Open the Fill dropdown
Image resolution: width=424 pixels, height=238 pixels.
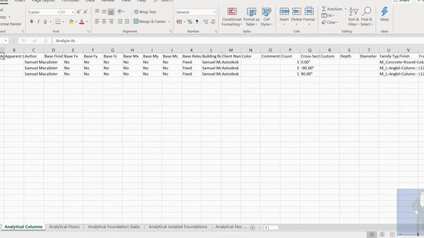(x=328, y=16)
